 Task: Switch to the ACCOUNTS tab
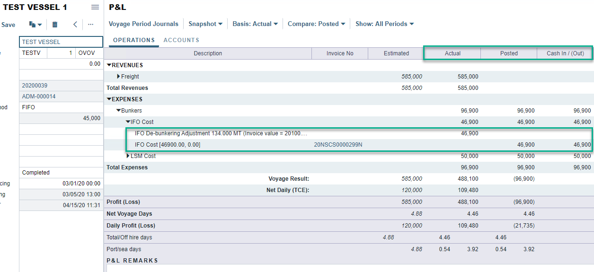[181, 40]
